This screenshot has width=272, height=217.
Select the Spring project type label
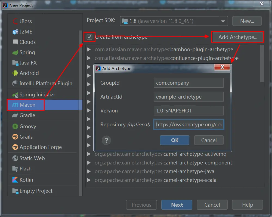[27, 53]
